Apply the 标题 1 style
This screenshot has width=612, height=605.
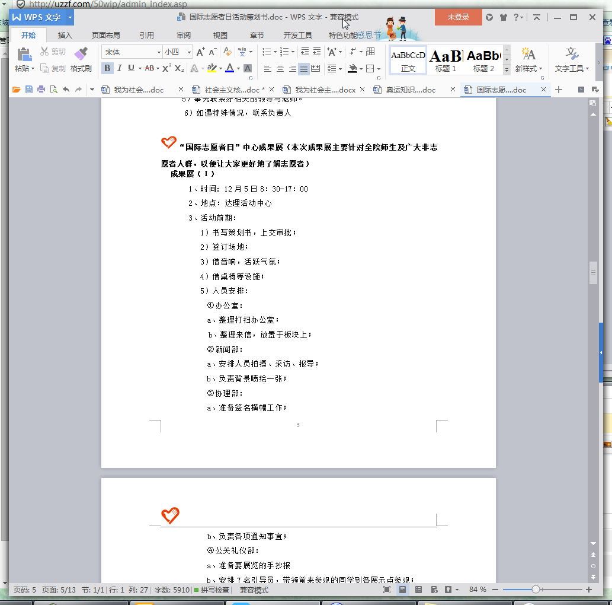[446, 60]
